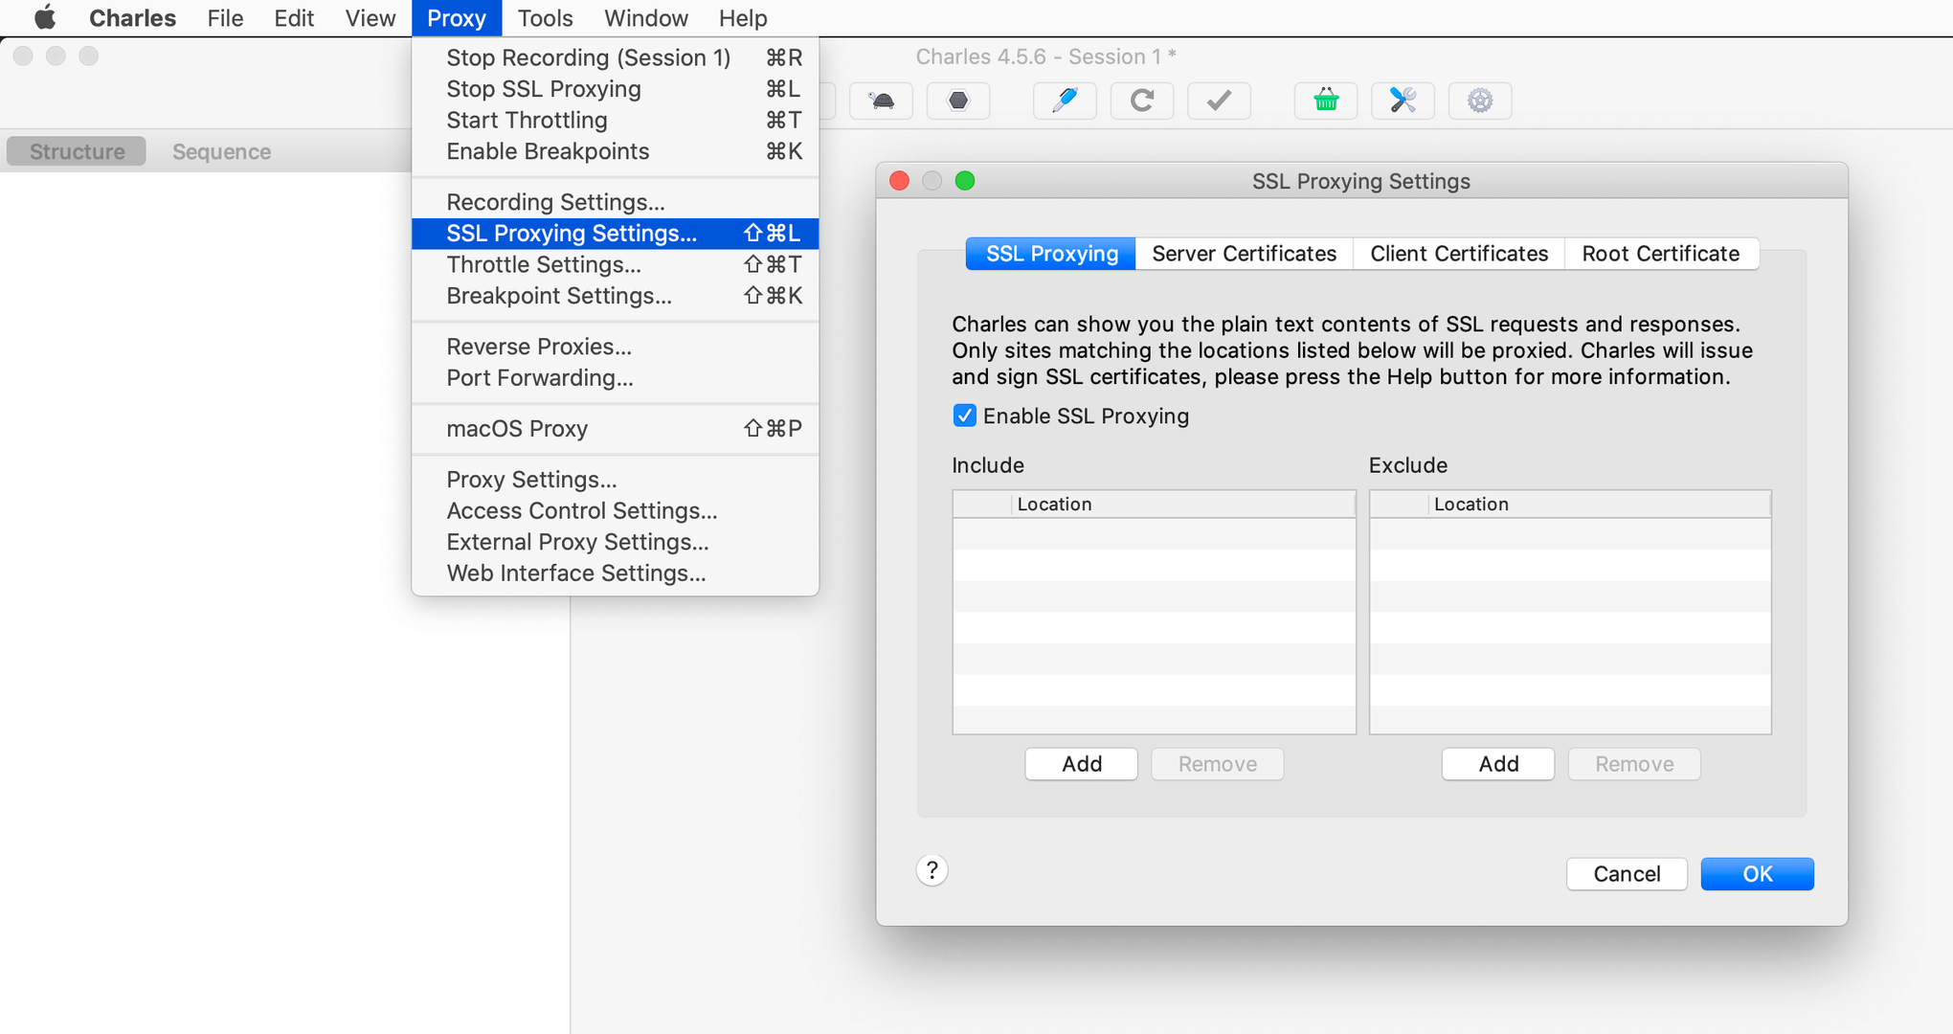
Task: Open Port Forwarding menu item
Action: tap(615, 378)
